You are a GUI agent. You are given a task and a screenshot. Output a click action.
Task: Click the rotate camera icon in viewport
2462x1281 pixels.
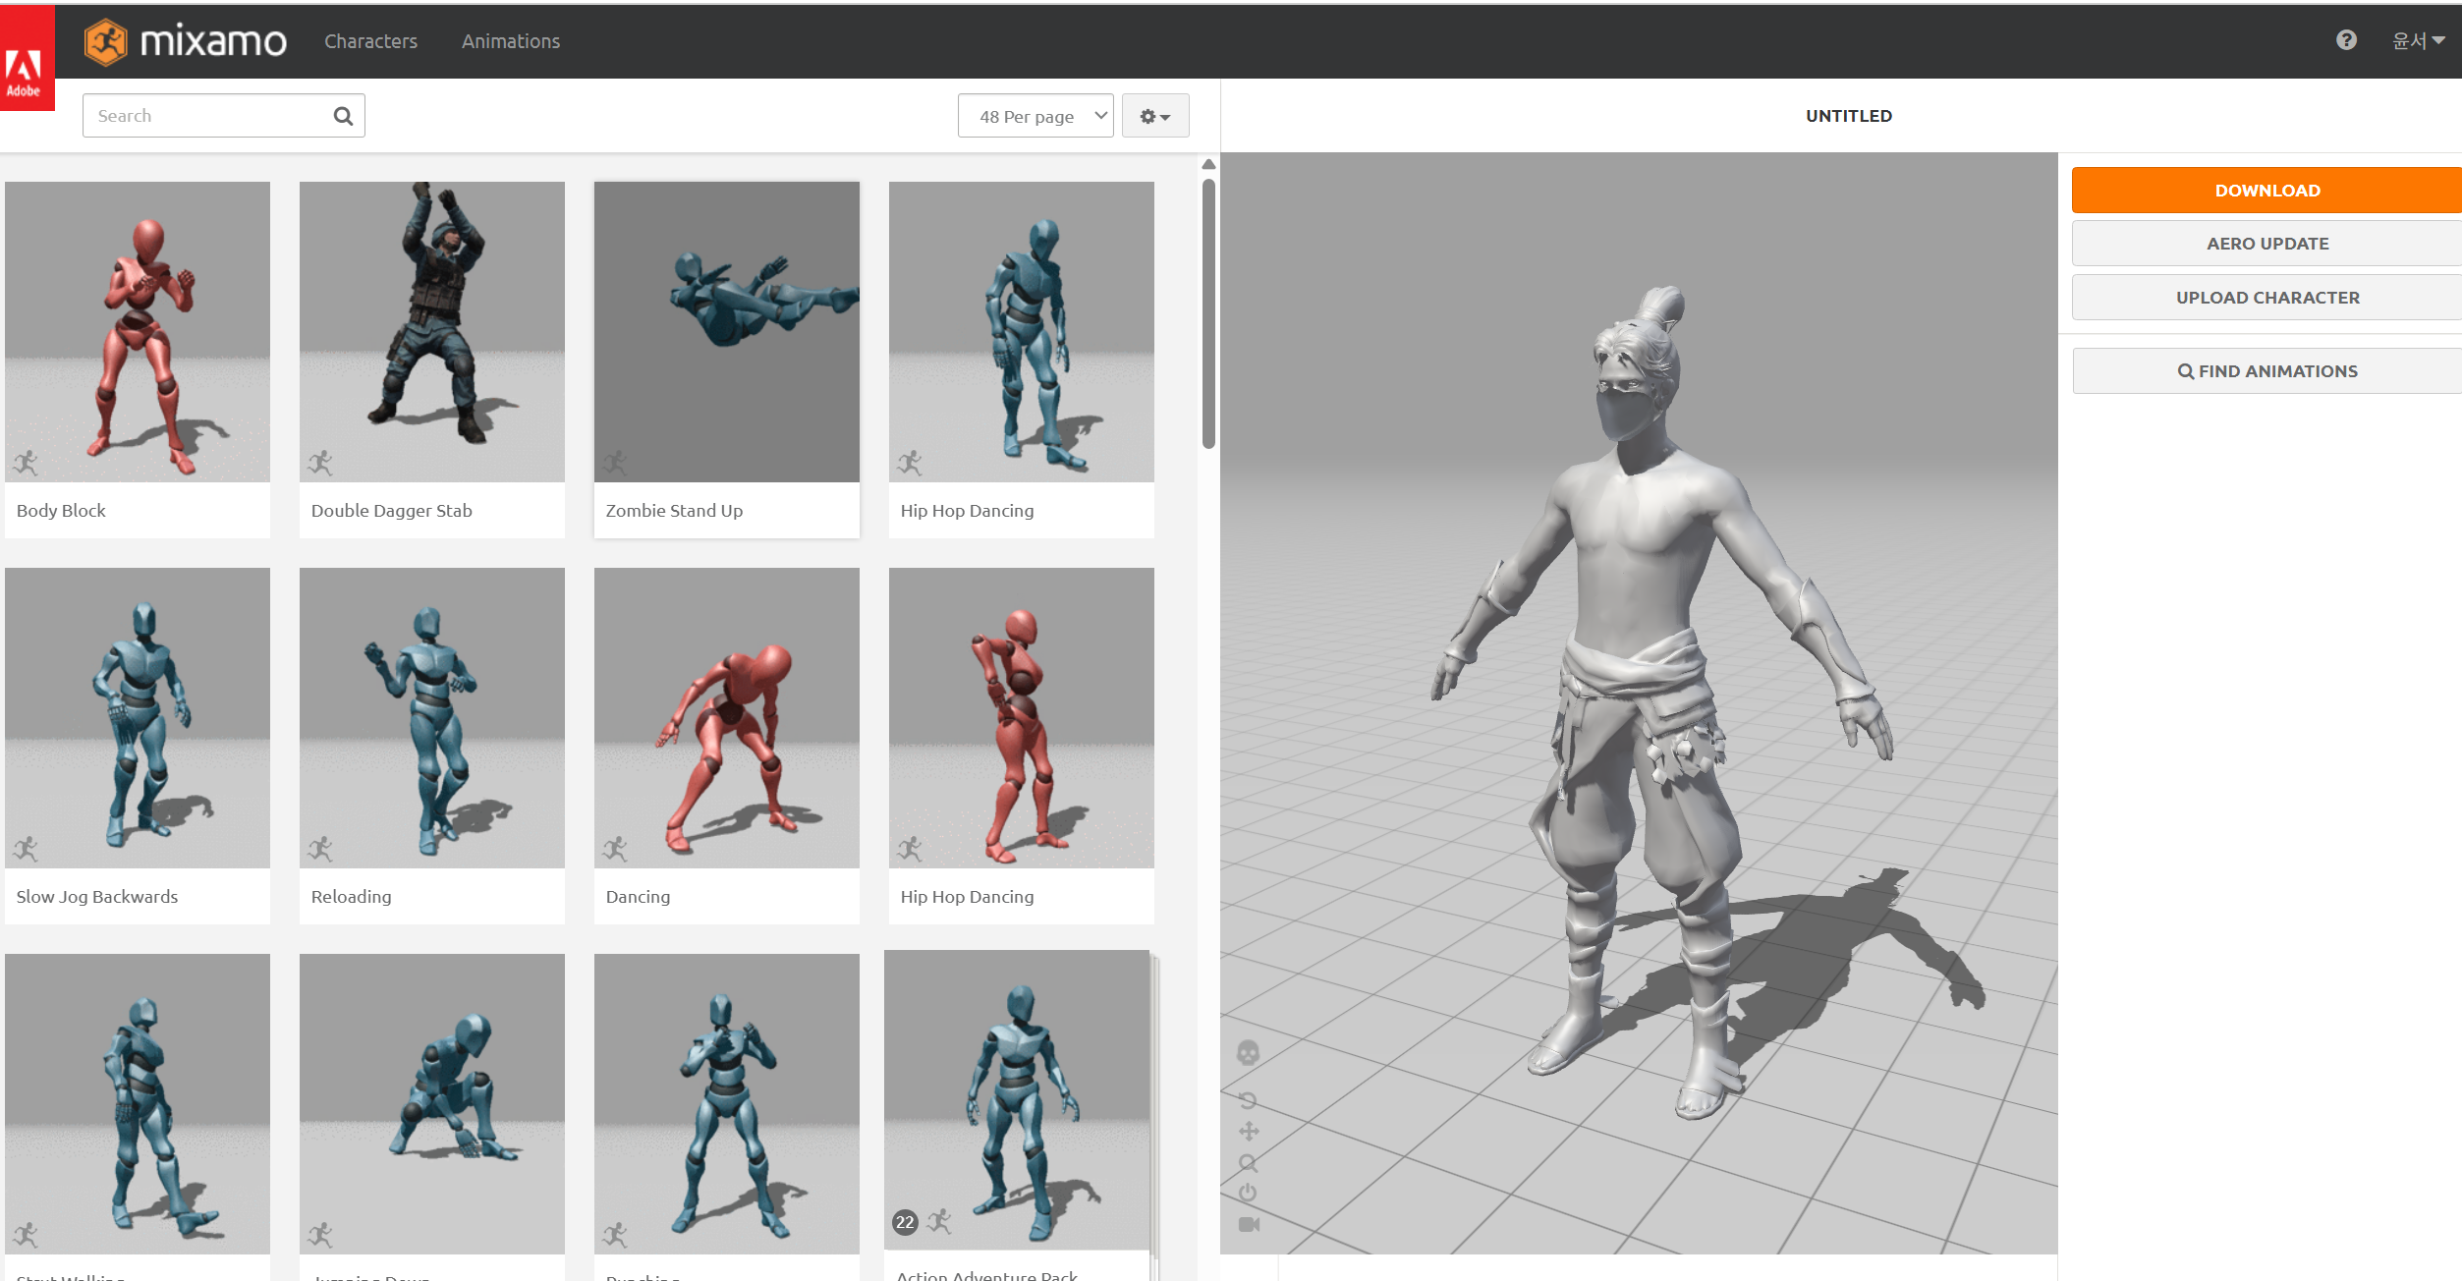[1248, 1100]
